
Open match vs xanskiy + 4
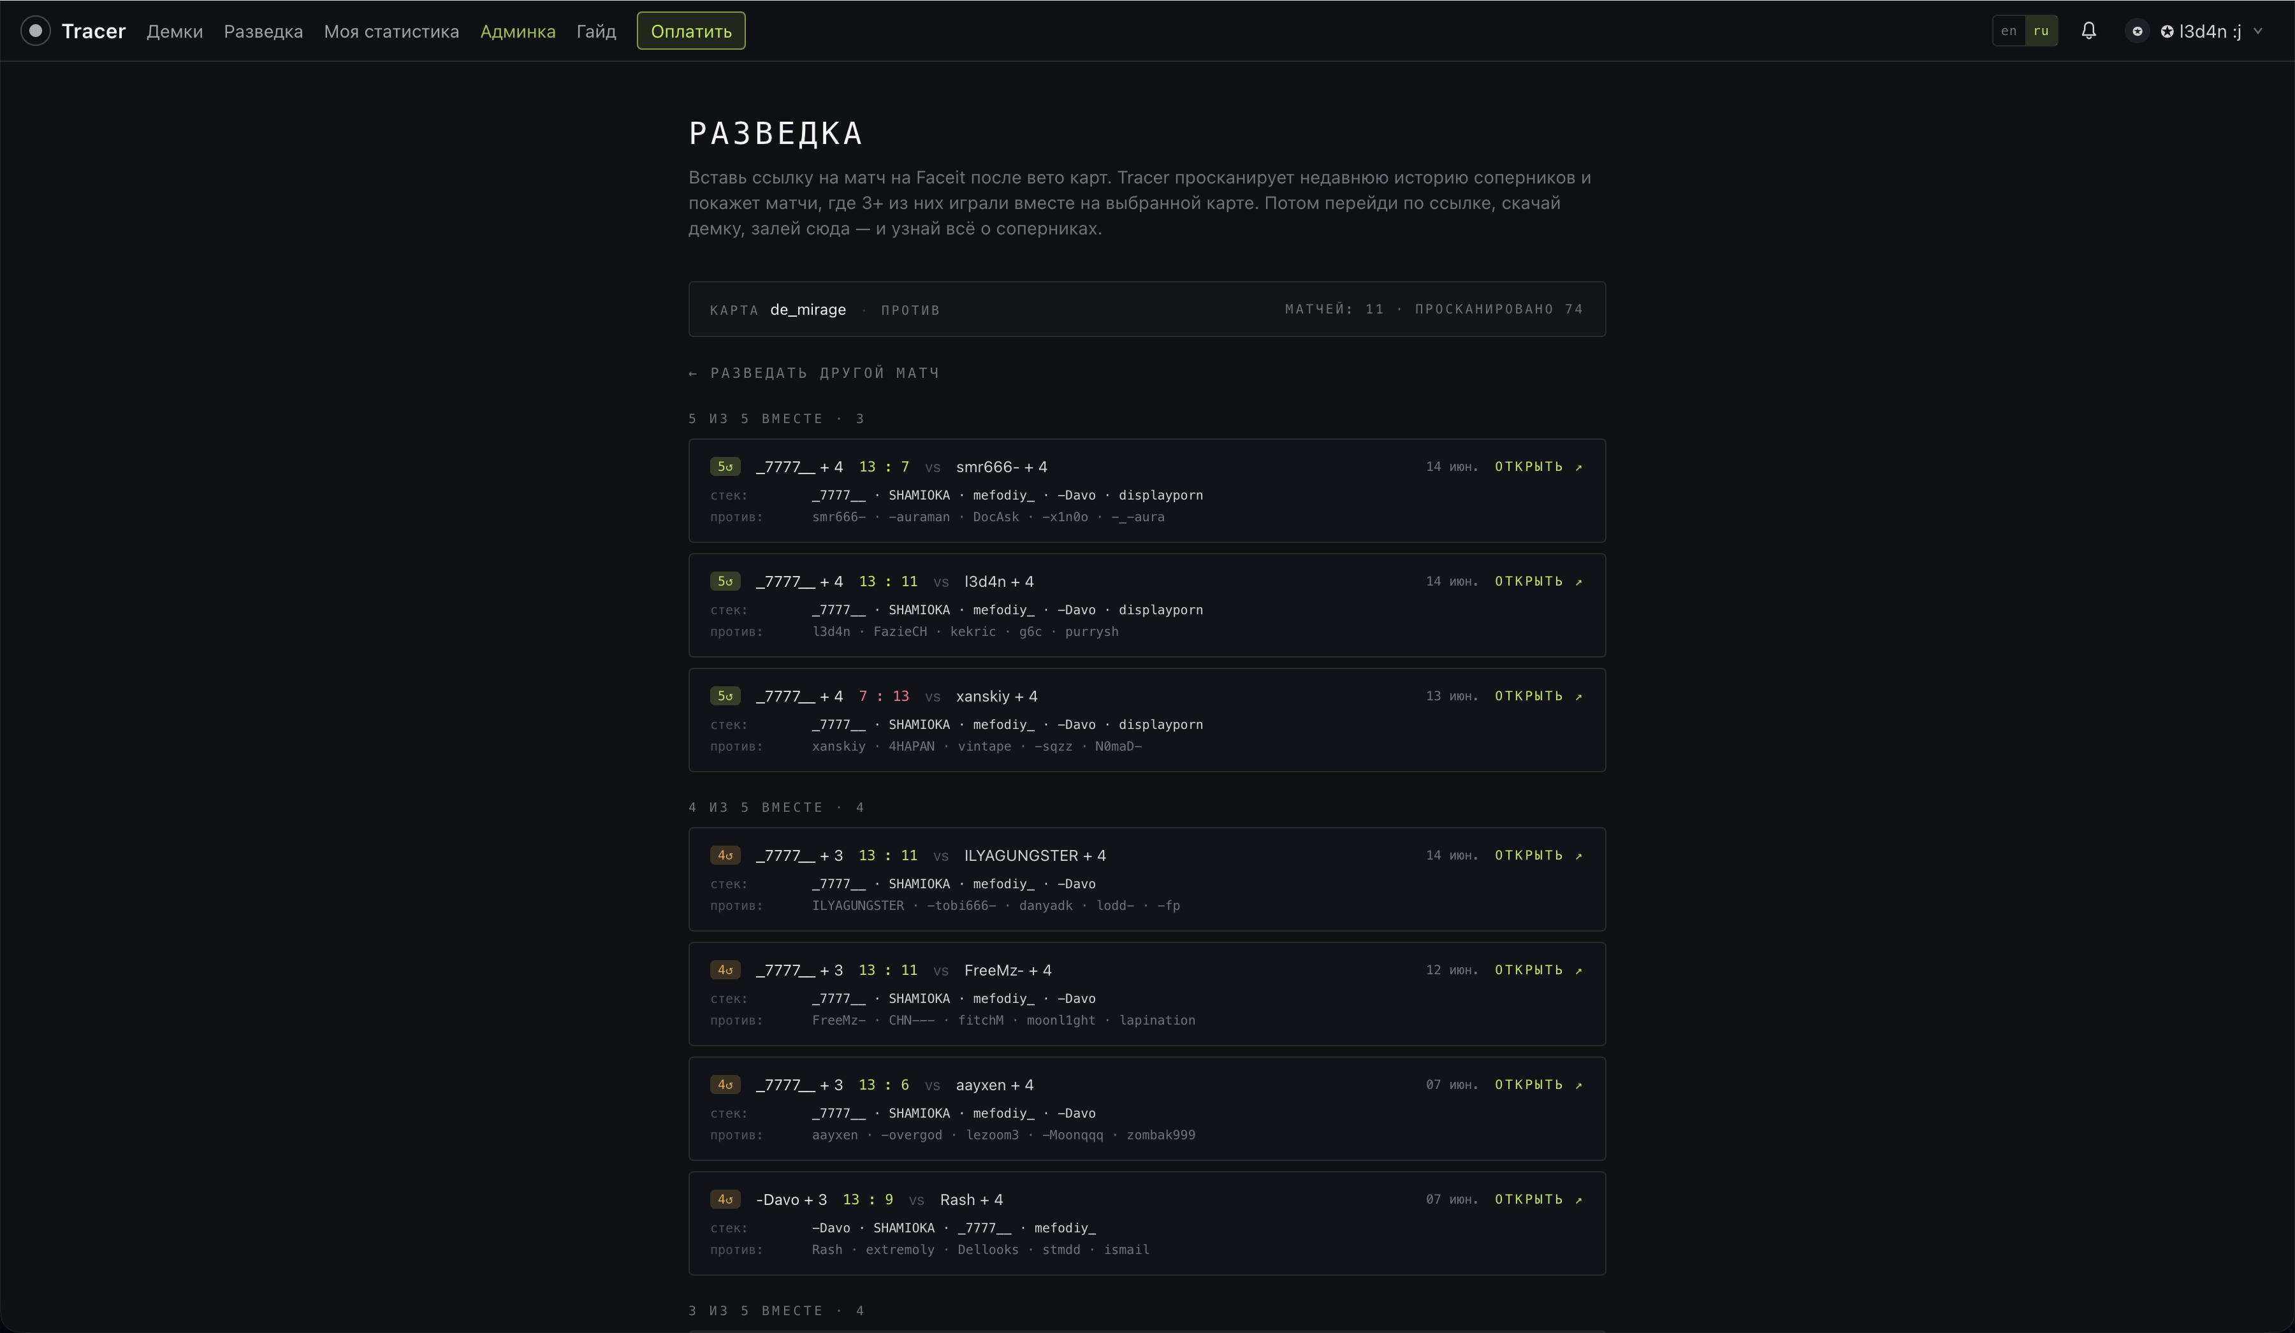pos(1538,696)
